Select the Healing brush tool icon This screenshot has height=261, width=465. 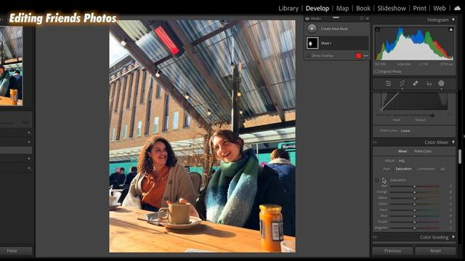pos(416,84)
